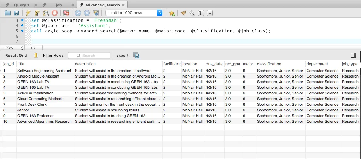
Task: Switch to the job tab
Action: [x=59, y=5]
